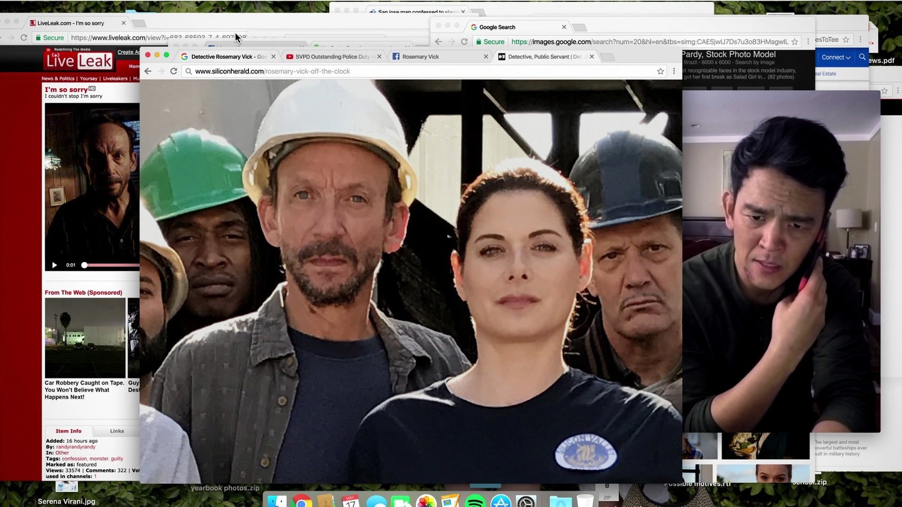The height and width of the screenshot is (507, 902).
Task: Open Car Robbery Caught on Tape thumbnail
Action: (85, 338)
